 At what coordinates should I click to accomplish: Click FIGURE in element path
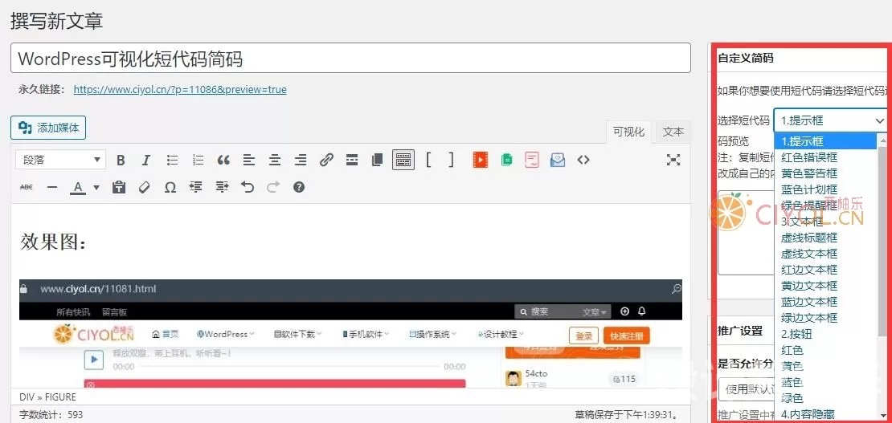tap(61, 397)
